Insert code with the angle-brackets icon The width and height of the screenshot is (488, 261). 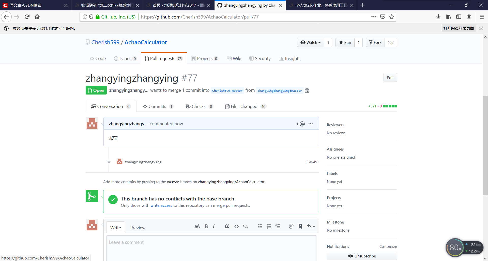(x=237, y=226)
